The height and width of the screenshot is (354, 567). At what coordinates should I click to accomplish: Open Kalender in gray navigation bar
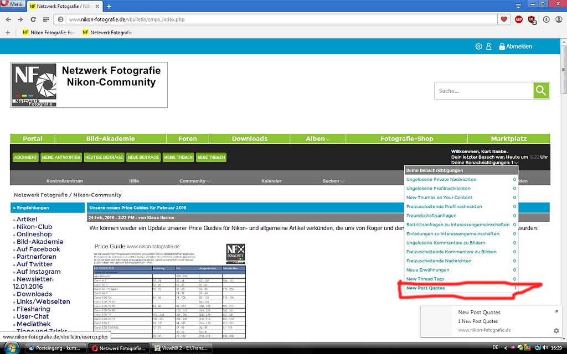[271, 181]
